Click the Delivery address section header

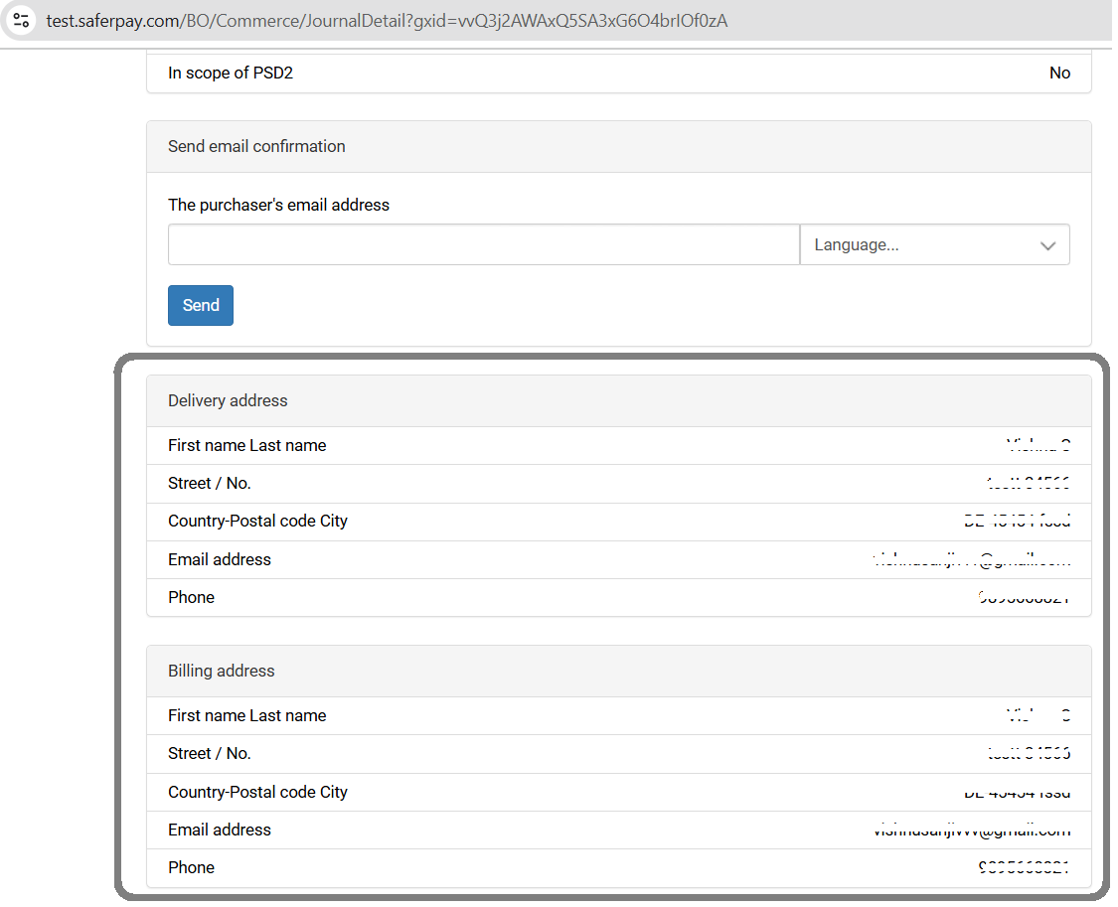[228, 399]
